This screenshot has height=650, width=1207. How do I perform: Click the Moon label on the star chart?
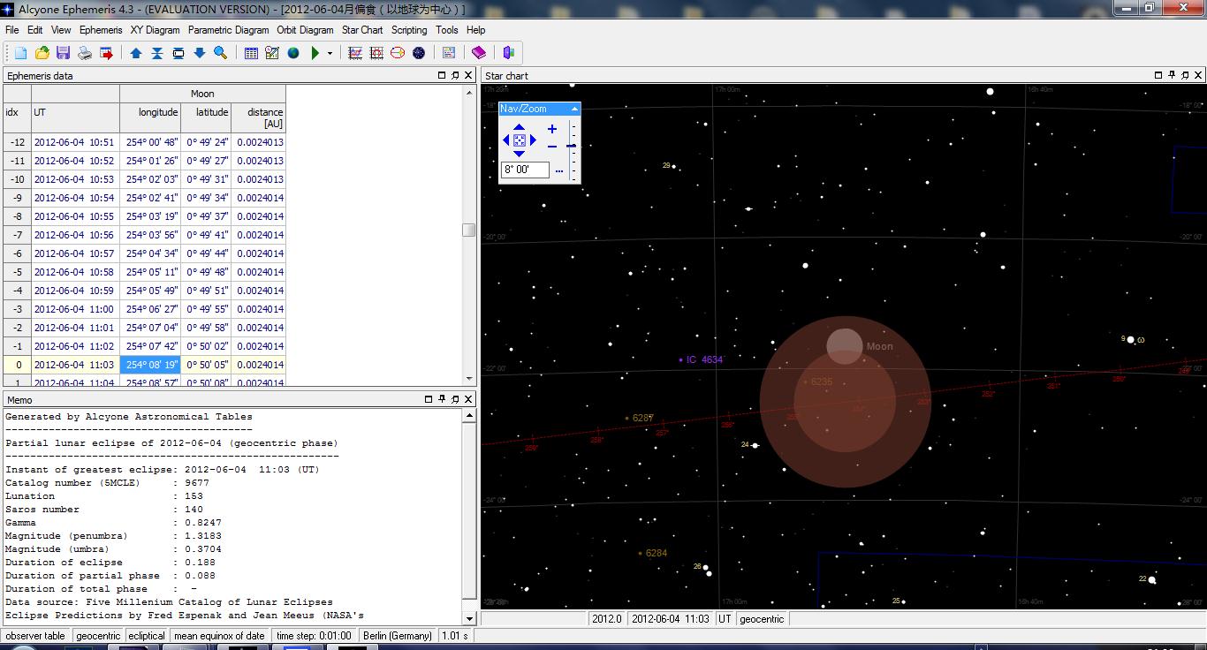(x=879, y=346)
